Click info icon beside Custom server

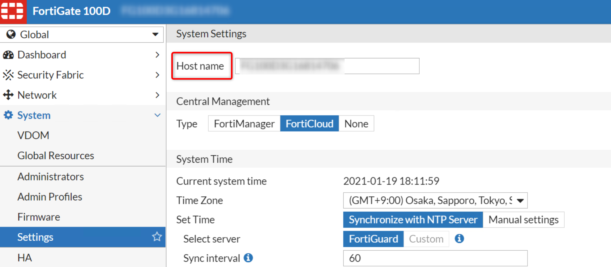pos(459,239)
